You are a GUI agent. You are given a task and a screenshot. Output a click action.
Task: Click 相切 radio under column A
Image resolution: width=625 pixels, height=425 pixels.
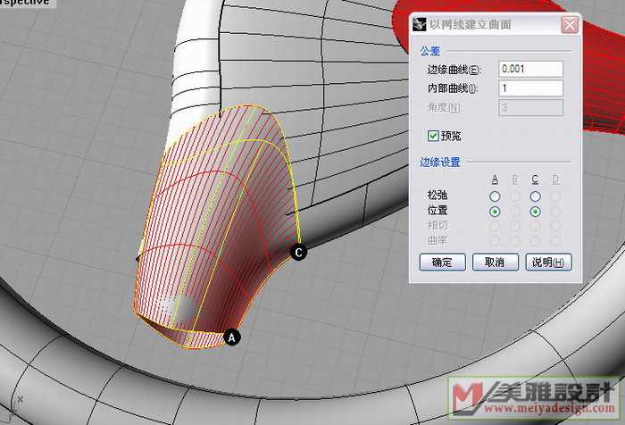[495, 226]
